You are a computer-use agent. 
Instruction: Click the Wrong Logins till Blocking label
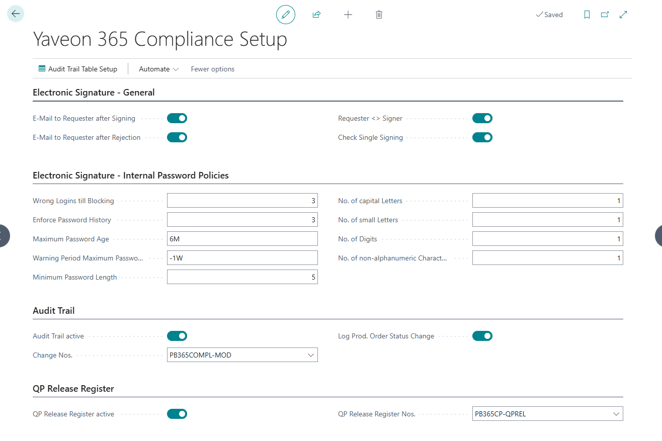(x=73, y=201)
